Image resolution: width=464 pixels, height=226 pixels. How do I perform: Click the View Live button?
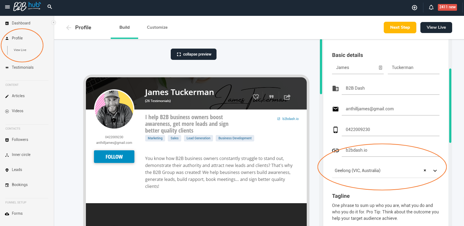tap(436, 27)
